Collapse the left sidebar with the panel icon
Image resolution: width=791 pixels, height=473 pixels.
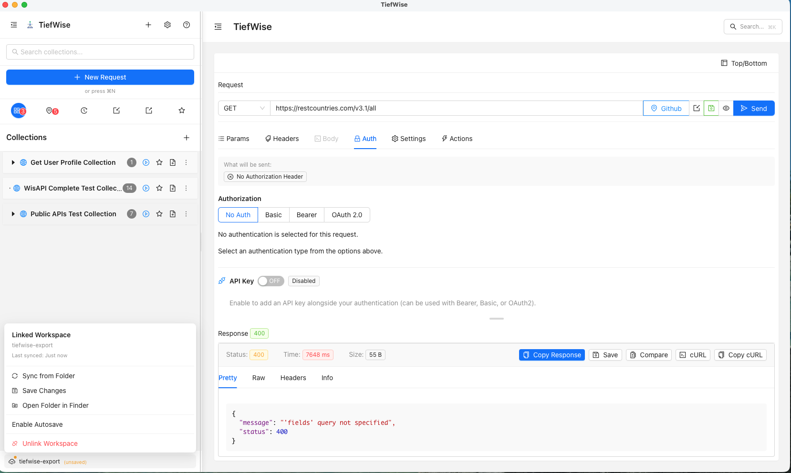click(x=13, y=25)
